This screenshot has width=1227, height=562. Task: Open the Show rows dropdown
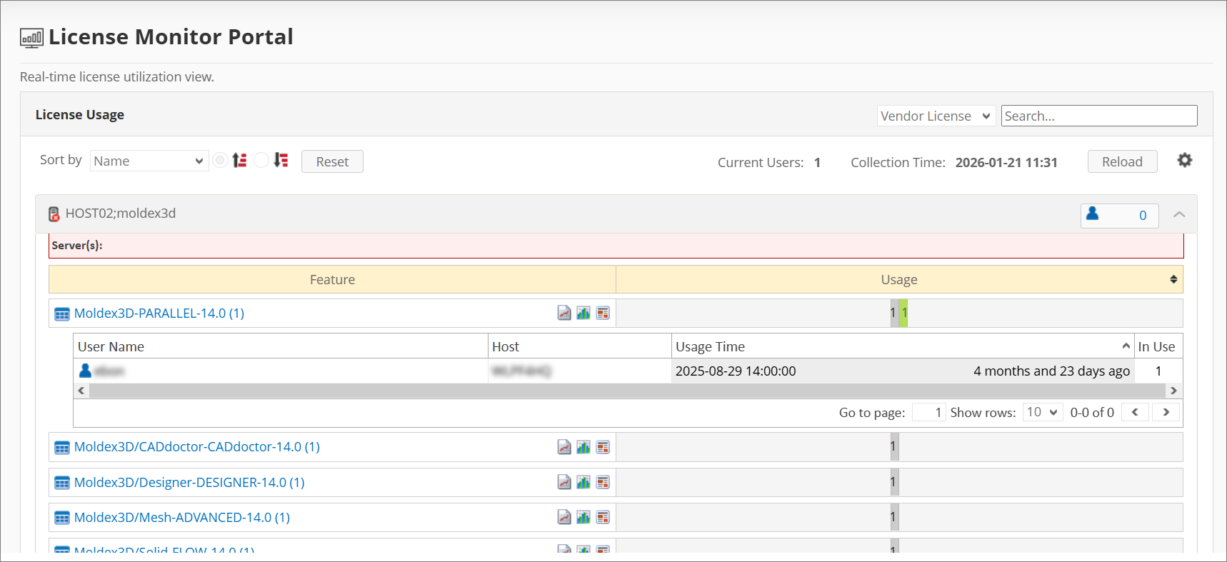pyautogui.click(x=1043, y=412)
